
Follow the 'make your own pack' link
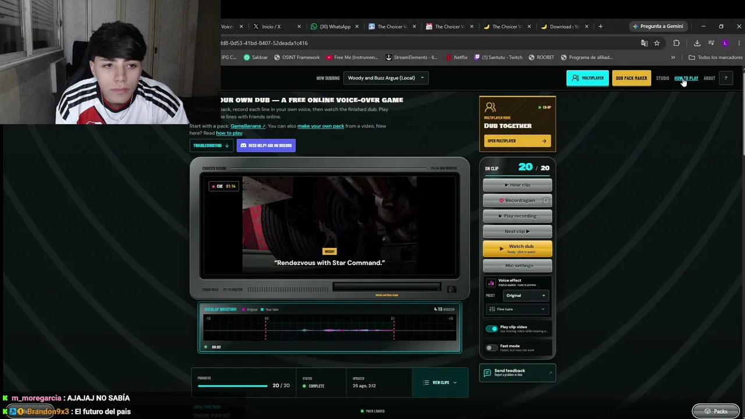(321, 126)
